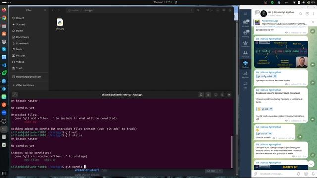Open the clock in the top bar
The image size is (317, 178).
click(162, 2)
